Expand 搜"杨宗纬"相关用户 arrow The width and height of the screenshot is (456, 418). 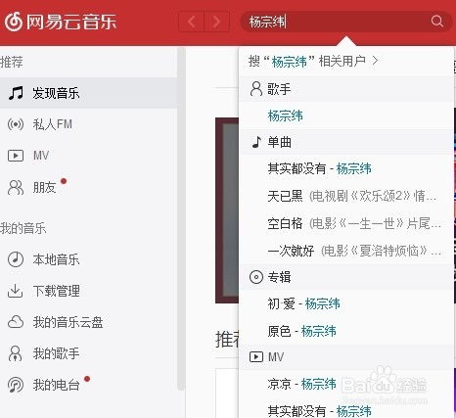(x=375, y=61)
